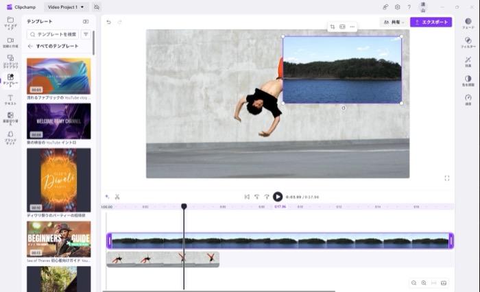Select the Templates (テンプレート) sidebar tab
Image resolution: width=480 pixels, height=292 pixels.
pos(10,80)
